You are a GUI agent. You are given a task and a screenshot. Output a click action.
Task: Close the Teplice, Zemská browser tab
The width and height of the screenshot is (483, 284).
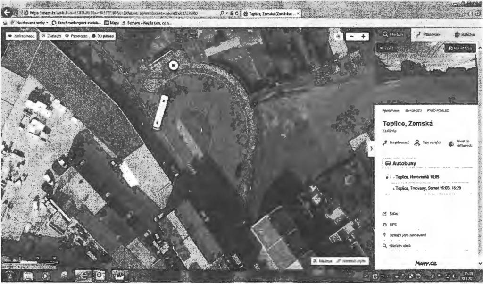[298, 14]
